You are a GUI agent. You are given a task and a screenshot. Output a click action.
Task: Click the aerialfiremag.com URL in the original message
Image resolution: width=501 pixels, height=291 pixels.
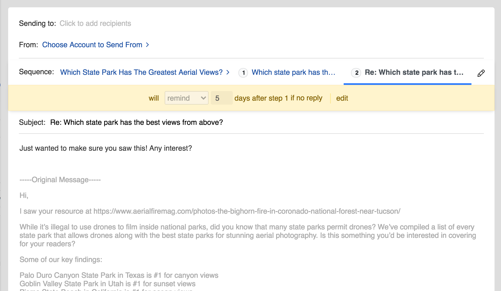tap(247, 211)
